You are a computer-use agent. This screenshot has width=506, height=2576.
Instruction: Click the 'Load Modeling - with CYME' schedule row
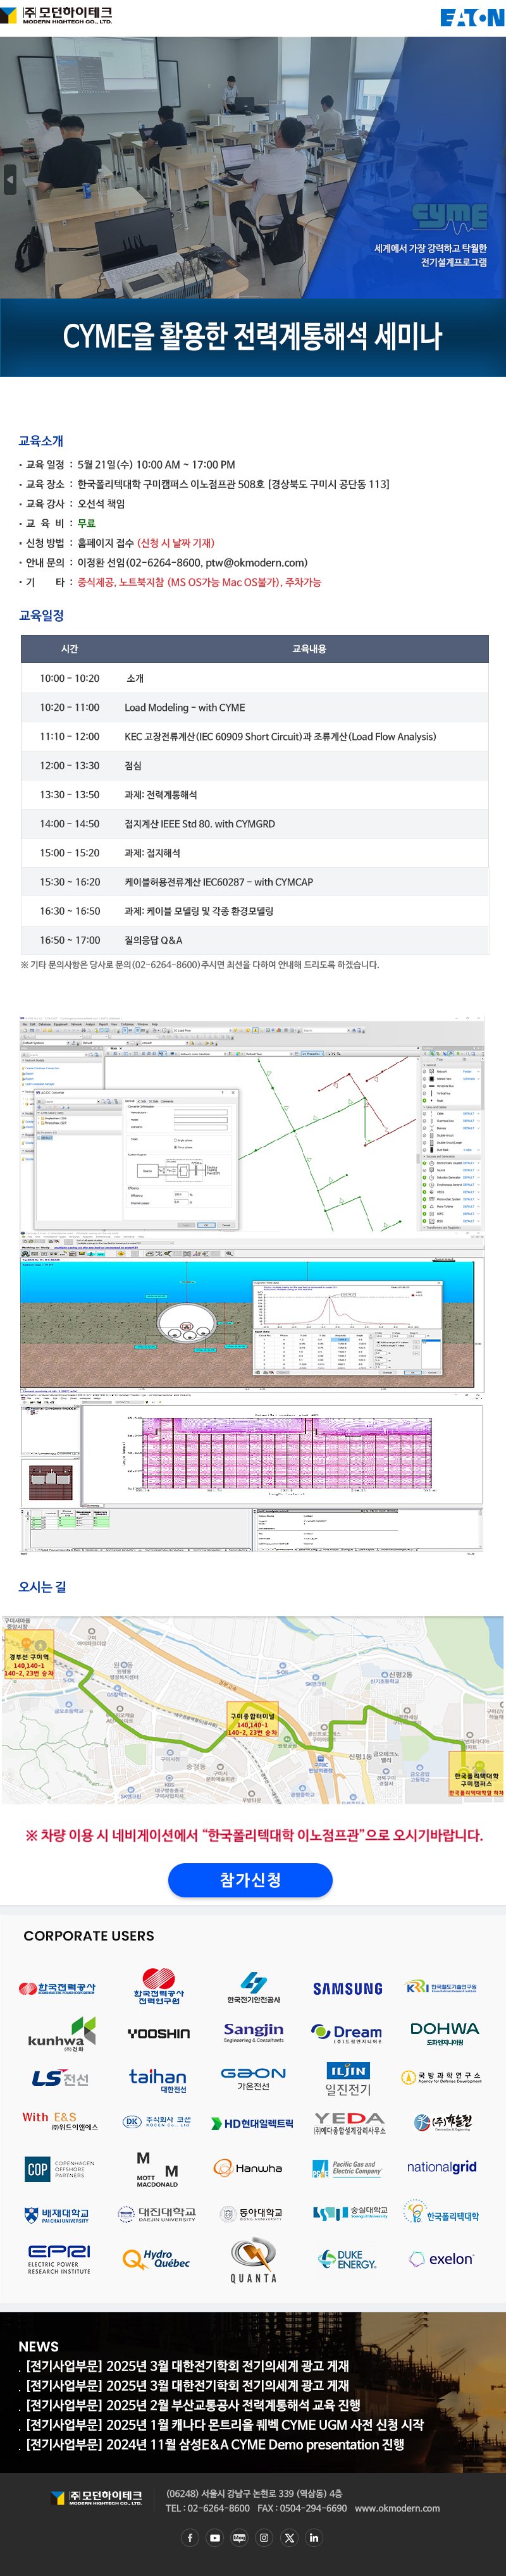pyautogui.click(x=254, y=707)
